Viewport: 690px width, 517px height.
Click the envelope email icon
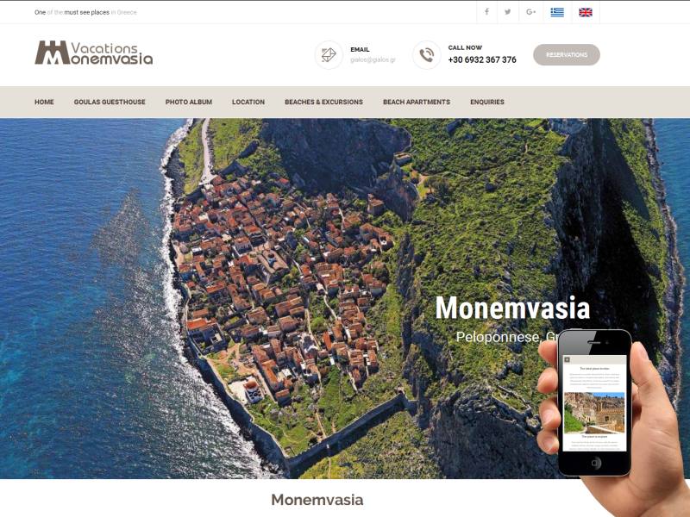(x=329, y=55)
